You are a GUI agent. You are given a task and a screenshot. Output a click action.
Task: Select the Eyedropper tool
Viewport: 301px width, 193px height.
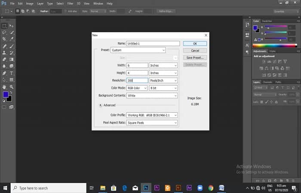(x=12, y=39)
